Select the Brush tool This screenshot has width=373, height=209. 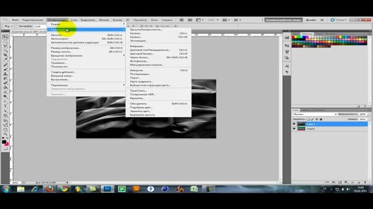tap(5, 69)
